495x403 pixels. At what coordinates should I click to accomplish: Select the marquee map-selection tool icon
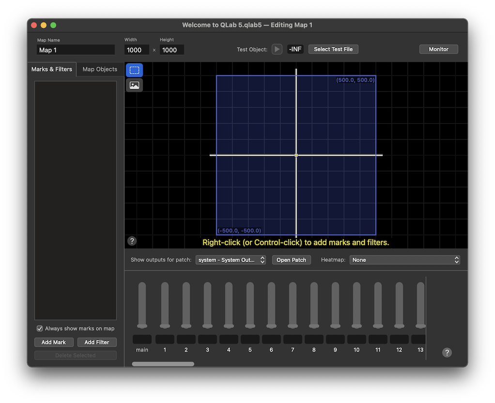click(x=134, y=70)
